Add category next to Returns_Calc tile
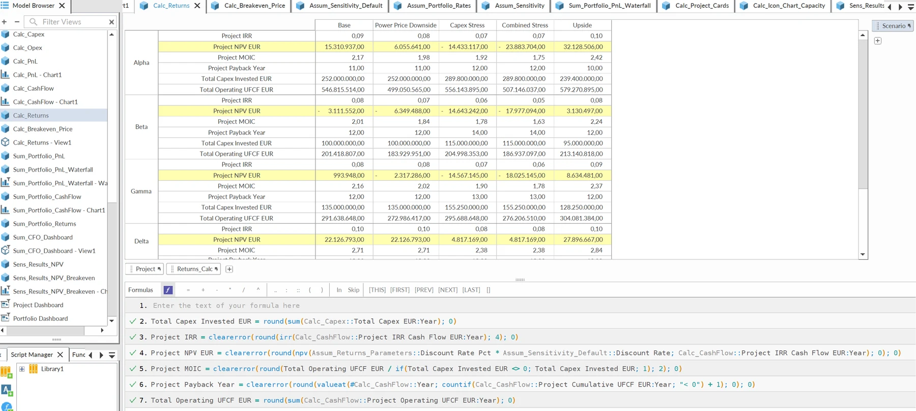 pyautogui.click(x=230, y=269)
